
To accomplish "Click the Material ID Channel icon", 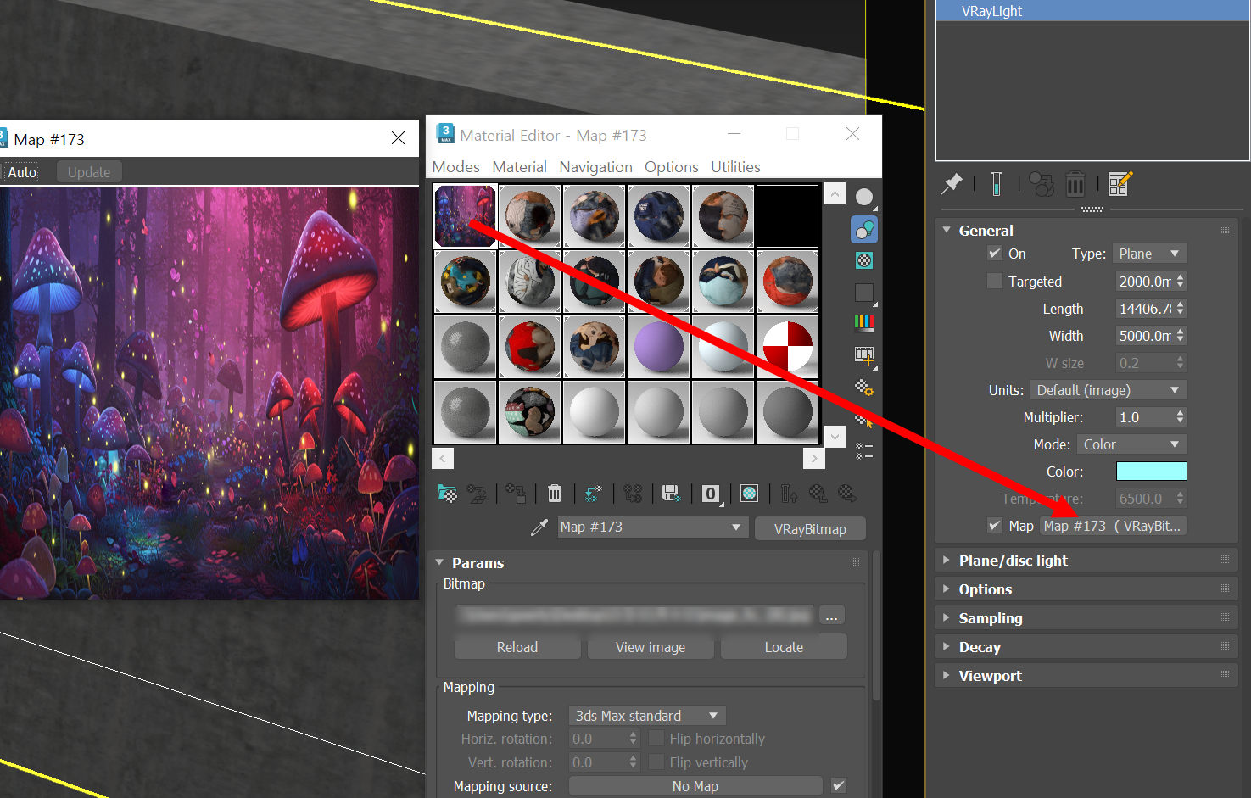I will pos(711,494).
